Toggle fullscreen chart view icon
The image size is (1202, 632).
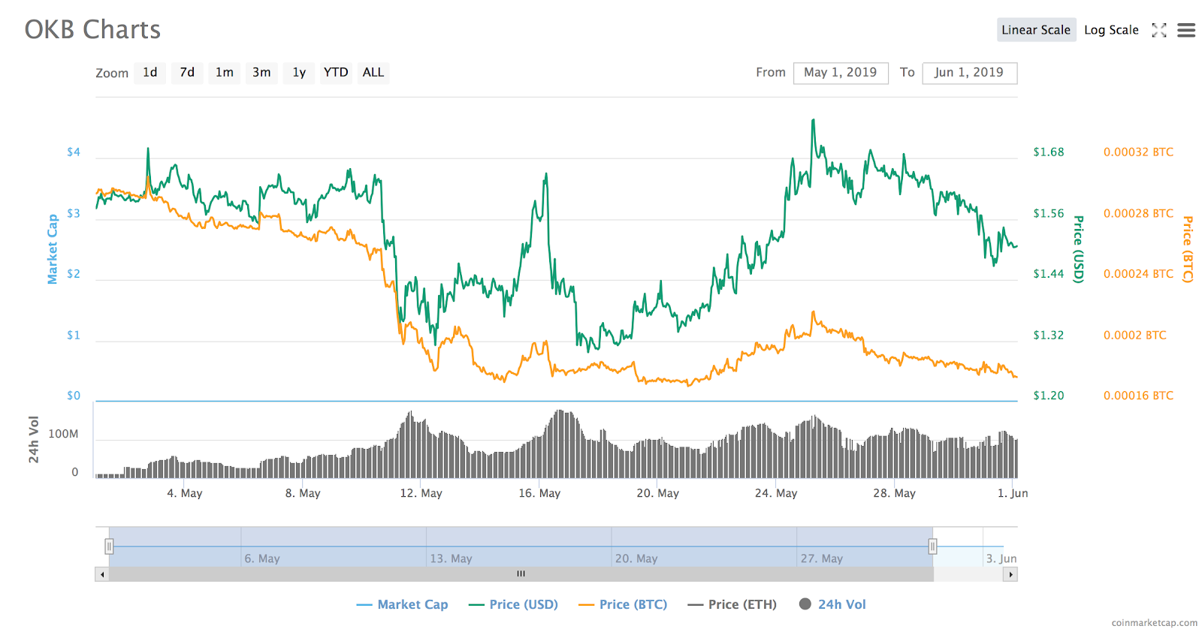[1159, 30]
